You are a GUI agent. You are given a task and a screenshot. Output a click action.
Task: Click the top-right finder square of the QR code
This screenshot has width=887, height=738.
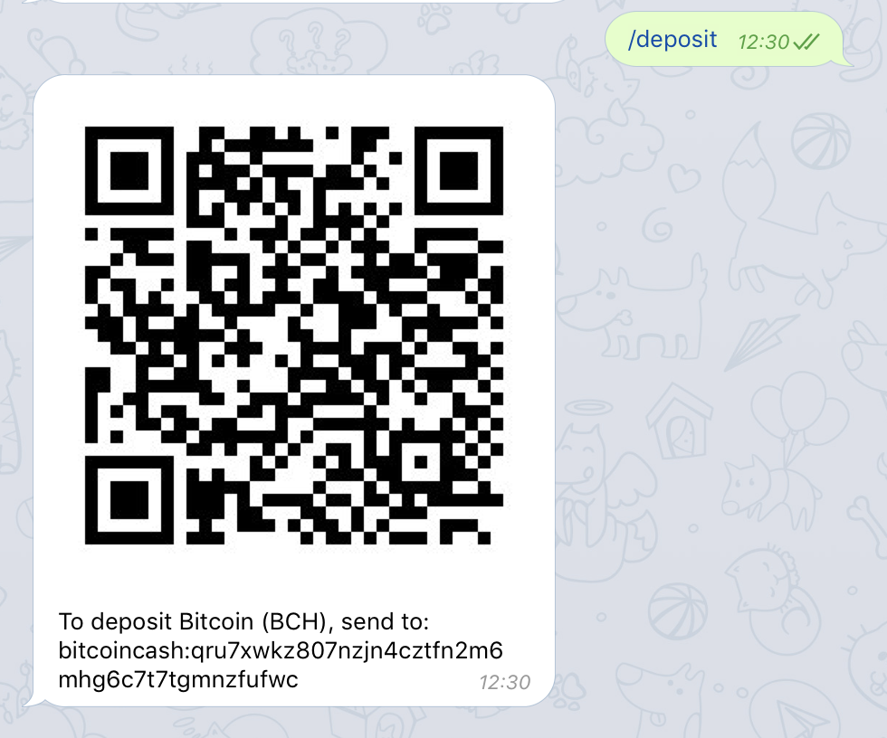(459, 171)
